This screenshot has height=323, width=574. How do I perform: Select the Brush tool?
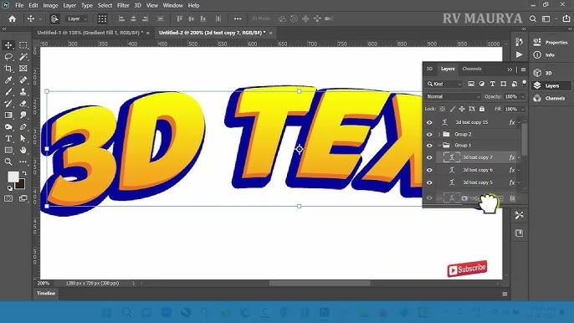(x=8, y=92)
